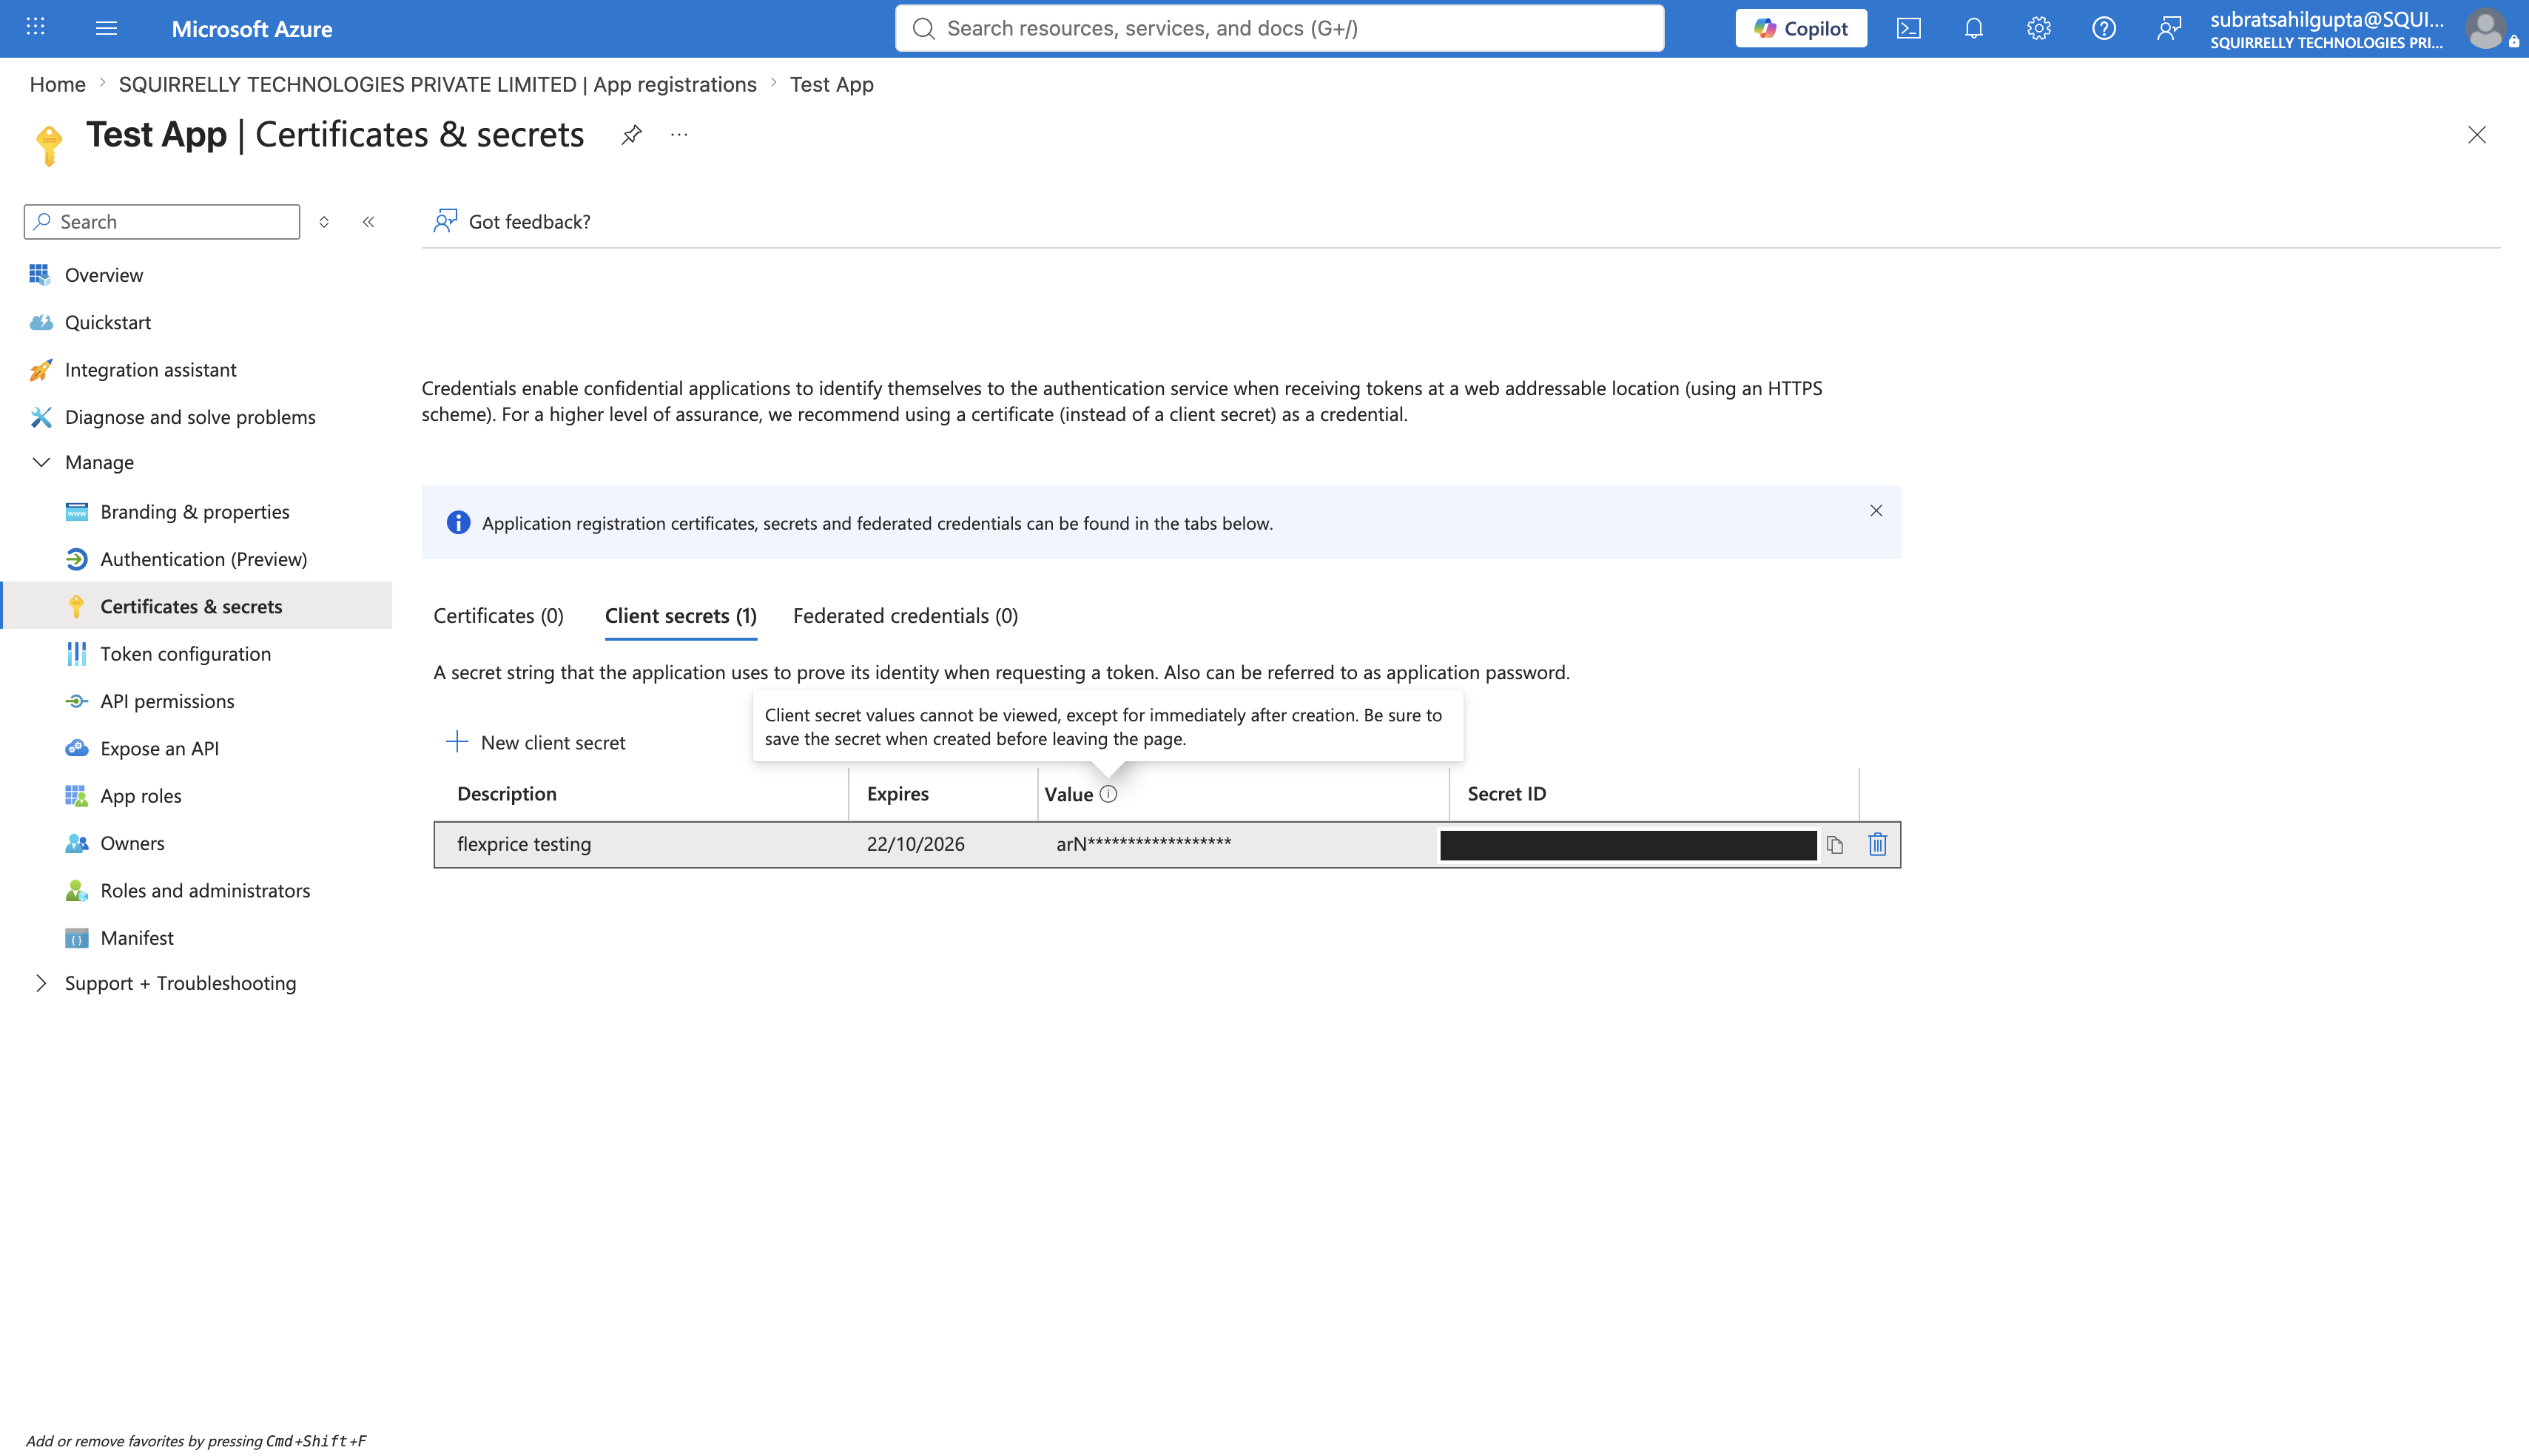Image resolution: width=2529 pixels, height=1456 pixels.
Task: Click the Got feedback person icon
Action: click(445, 221)
